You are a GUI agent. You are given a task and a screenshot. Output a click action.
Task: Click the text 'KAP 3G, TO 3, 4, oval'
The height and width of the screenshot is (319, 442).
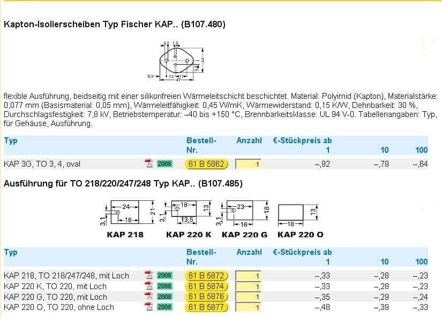[42, 164]
